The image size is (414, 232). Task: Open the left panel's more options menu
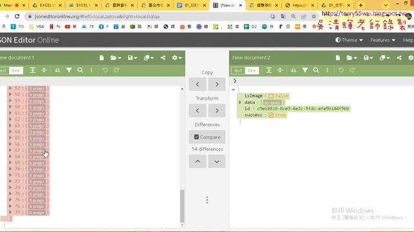(x=91, y=70)
